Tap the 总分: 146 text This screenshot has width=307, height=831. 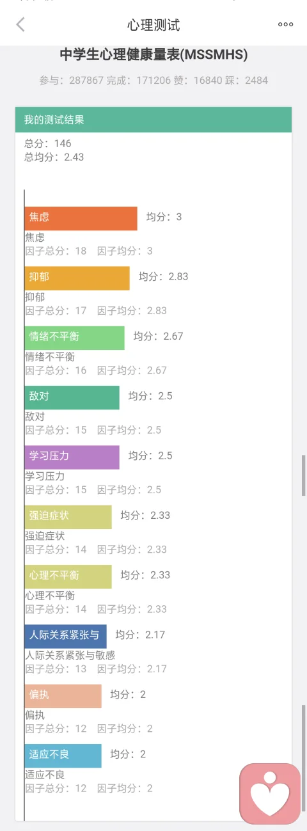[x=48, y=143]
